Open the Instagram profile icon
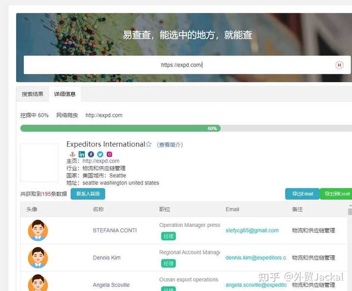This screenshot has height=291, width=352. 110,154
